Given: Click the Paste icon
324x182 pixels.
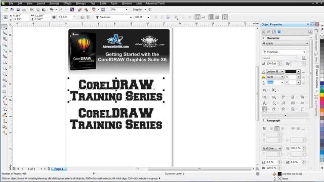Looking at the screenshot, I should pyautogui.click(x=44, y=10).
